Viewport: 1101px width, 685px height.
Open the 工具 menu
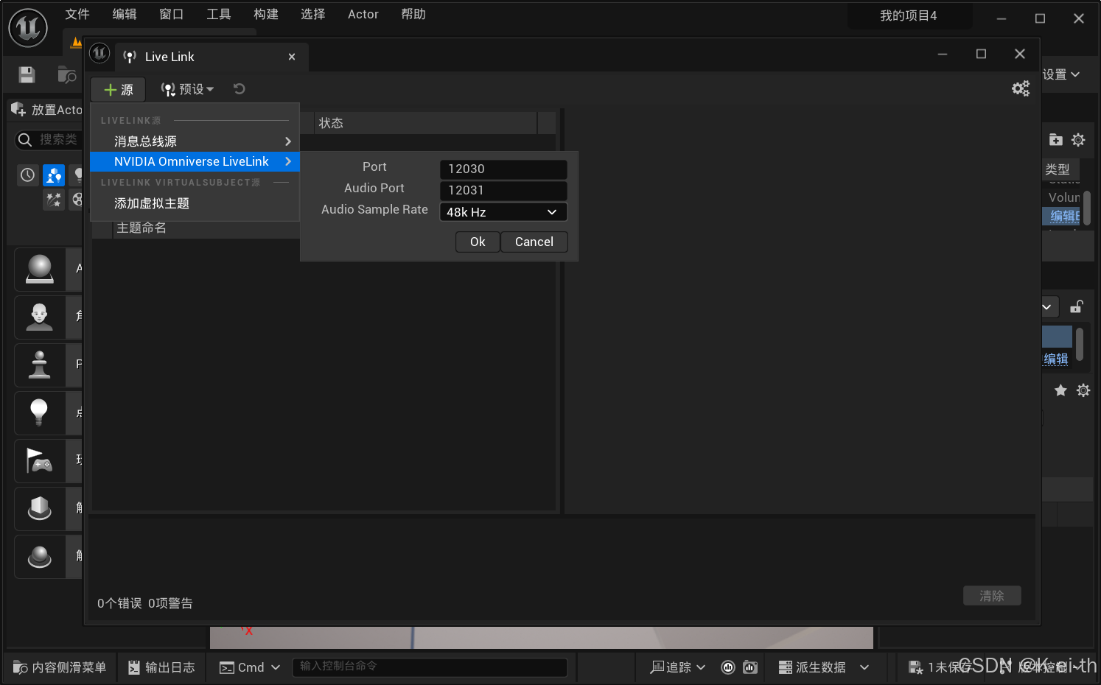(219, 14)
